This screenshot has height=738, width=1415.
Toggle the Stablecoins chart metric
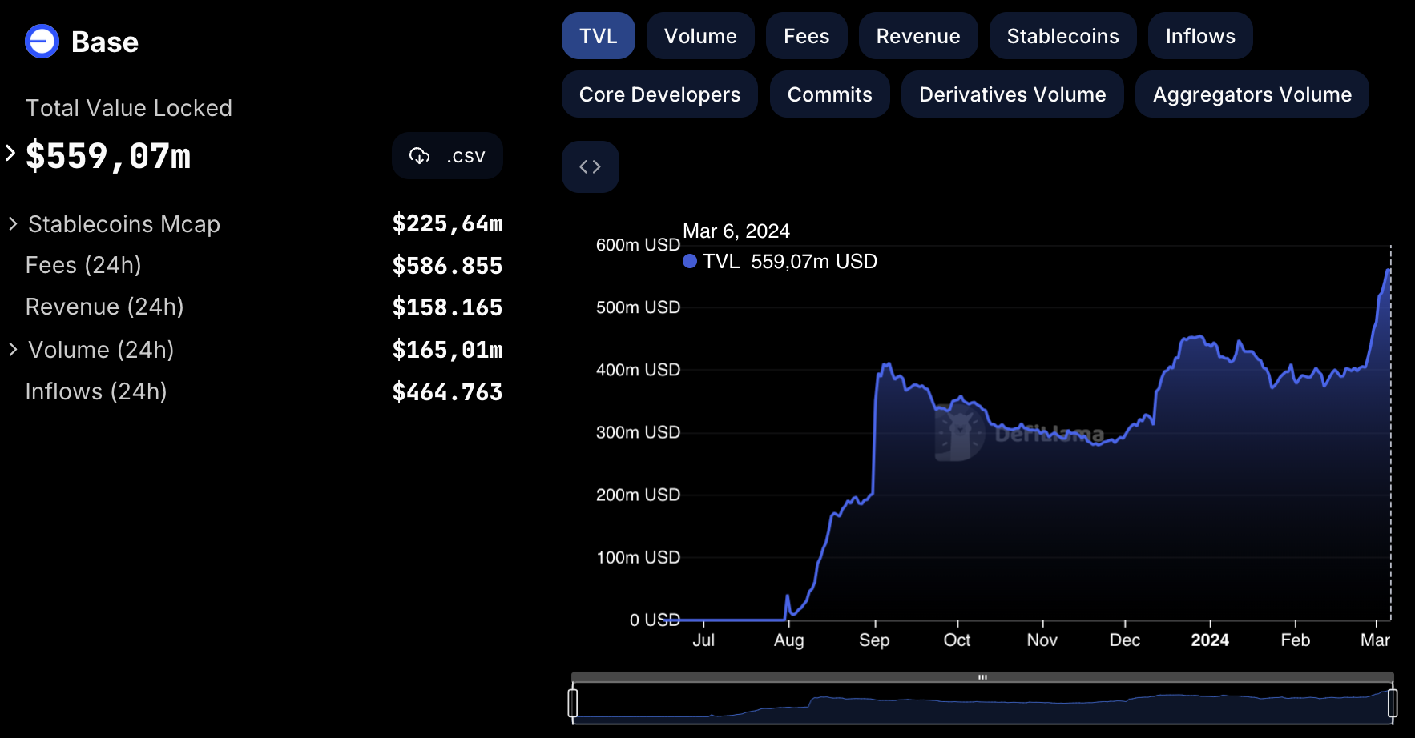[x=1063, y=36]
